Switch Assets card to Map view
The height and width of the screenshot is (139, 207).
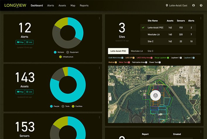(x=20, y=92)
